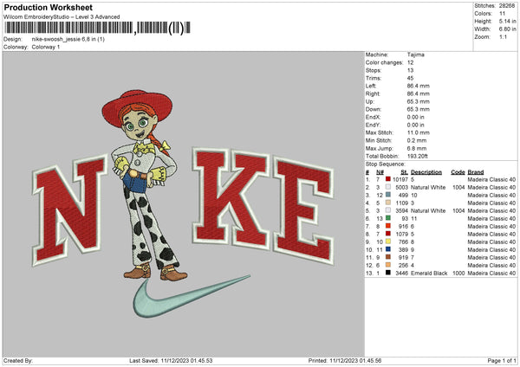Click the "EndY:" label
This screenshot has width=520, height=367.
tap(373, 125)
